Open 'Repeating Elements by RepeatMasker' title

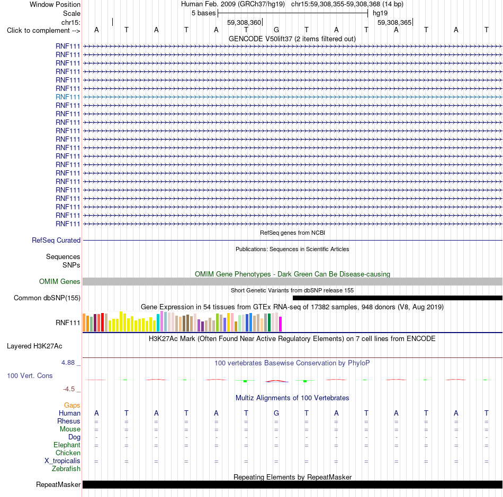tap(292, 477)
